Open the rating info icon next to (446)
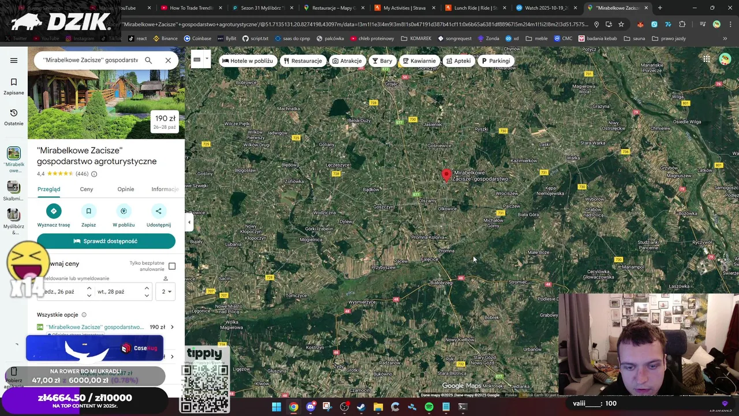This screenshot has height=416, width=739. click(x=94, y=174)
